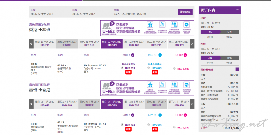The width and height of the screenshot is (271, 135).
Task: Pick the 周三 25 十月 HKD 399 outbound date tab
Action: click(x=179, y=44)
